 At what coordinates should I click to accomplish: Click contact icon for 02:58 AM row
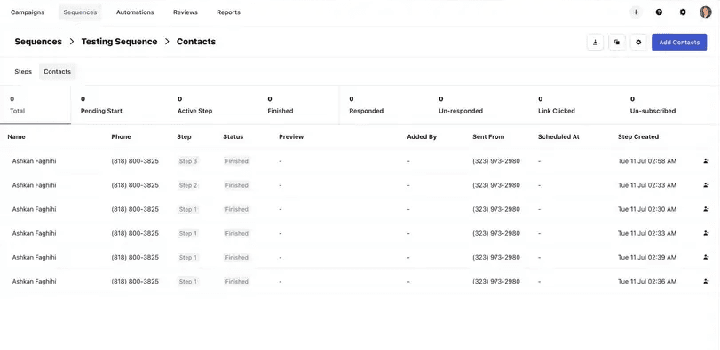[706, 161]
